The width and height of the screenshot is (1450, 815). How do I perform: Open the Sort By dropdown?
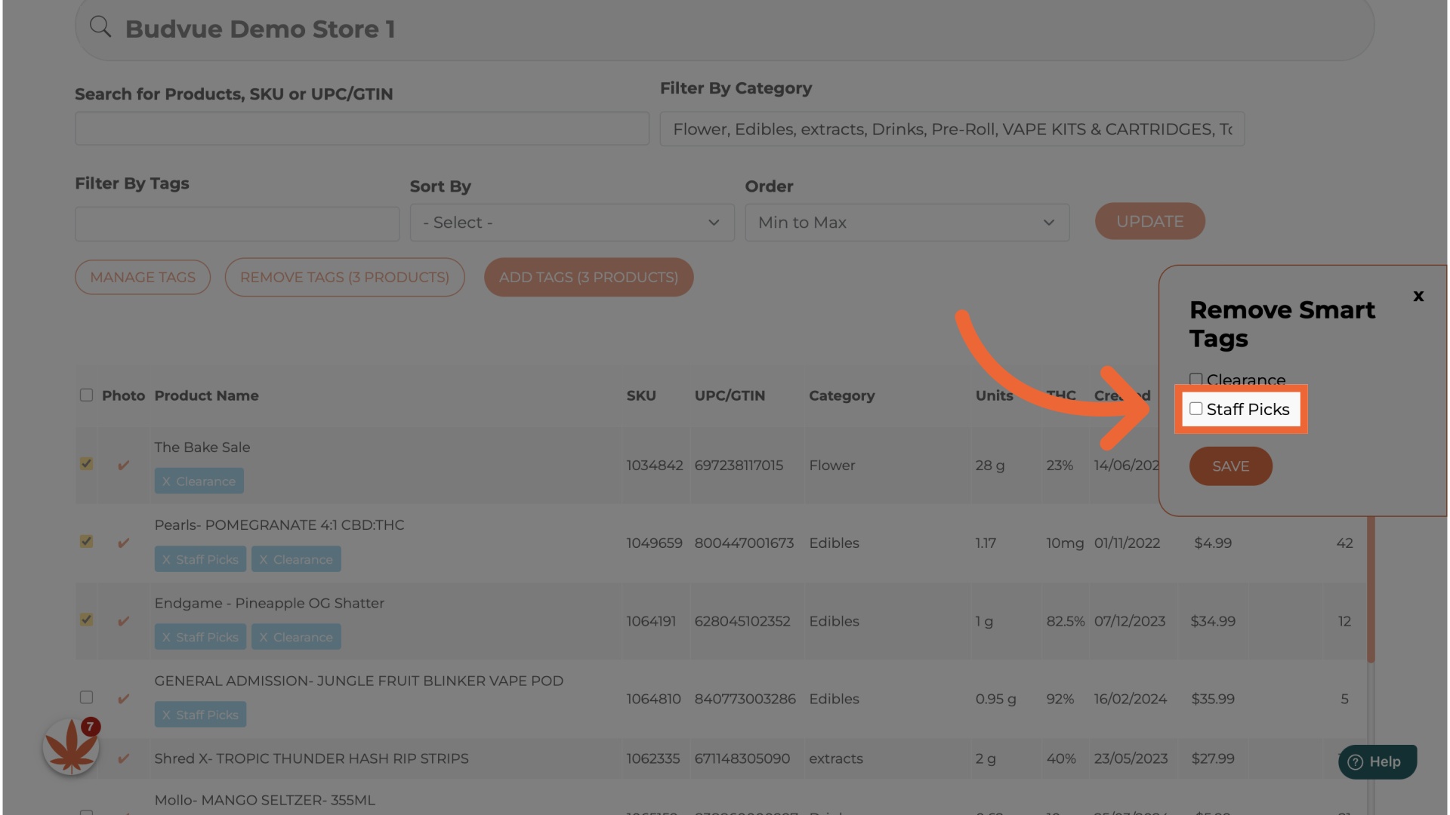[572, 223]
